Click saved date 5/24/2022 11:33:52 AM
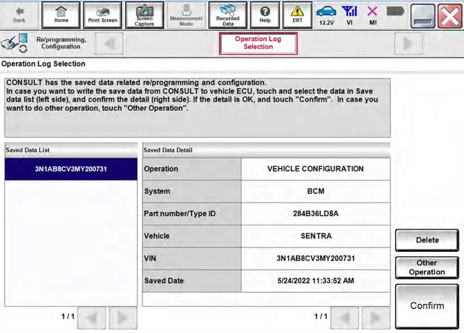 [x=315, y=281]
